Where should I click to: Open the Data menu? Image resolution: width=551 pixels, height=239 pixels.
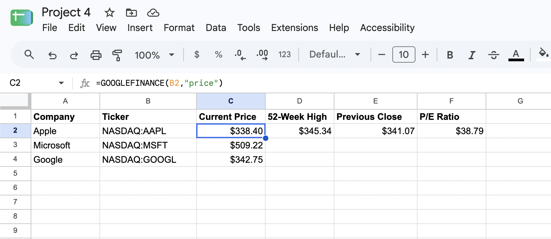click(216, 28)
